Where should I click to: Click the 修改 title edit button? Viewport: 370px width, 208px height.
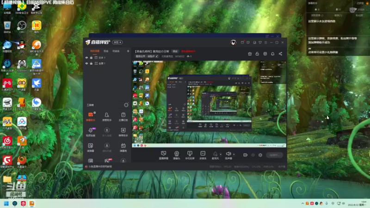click(175, 51)
